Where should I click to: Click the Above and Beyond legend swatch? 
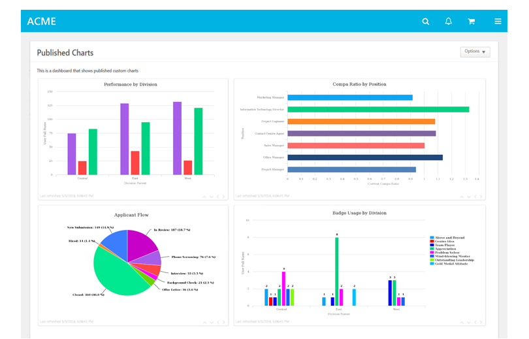tap(432, 238)
